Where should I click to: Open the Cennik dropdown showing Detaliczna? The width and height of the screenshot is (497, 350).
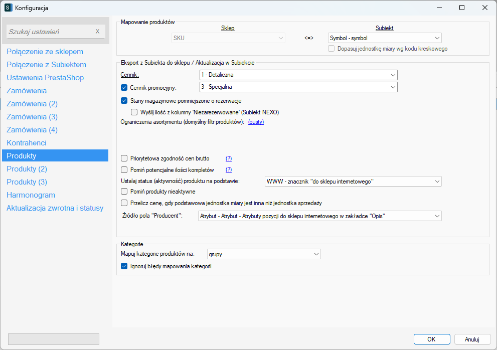(x=298, y=75)
